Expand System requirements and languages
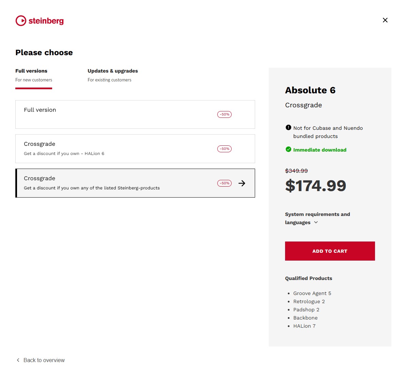The width and height of the screenshot is (406, 373). 317,218
